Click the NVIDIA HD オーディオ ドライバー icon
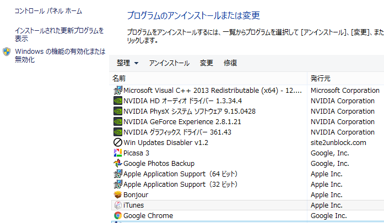The image size is (384, 223). (118, 101)
